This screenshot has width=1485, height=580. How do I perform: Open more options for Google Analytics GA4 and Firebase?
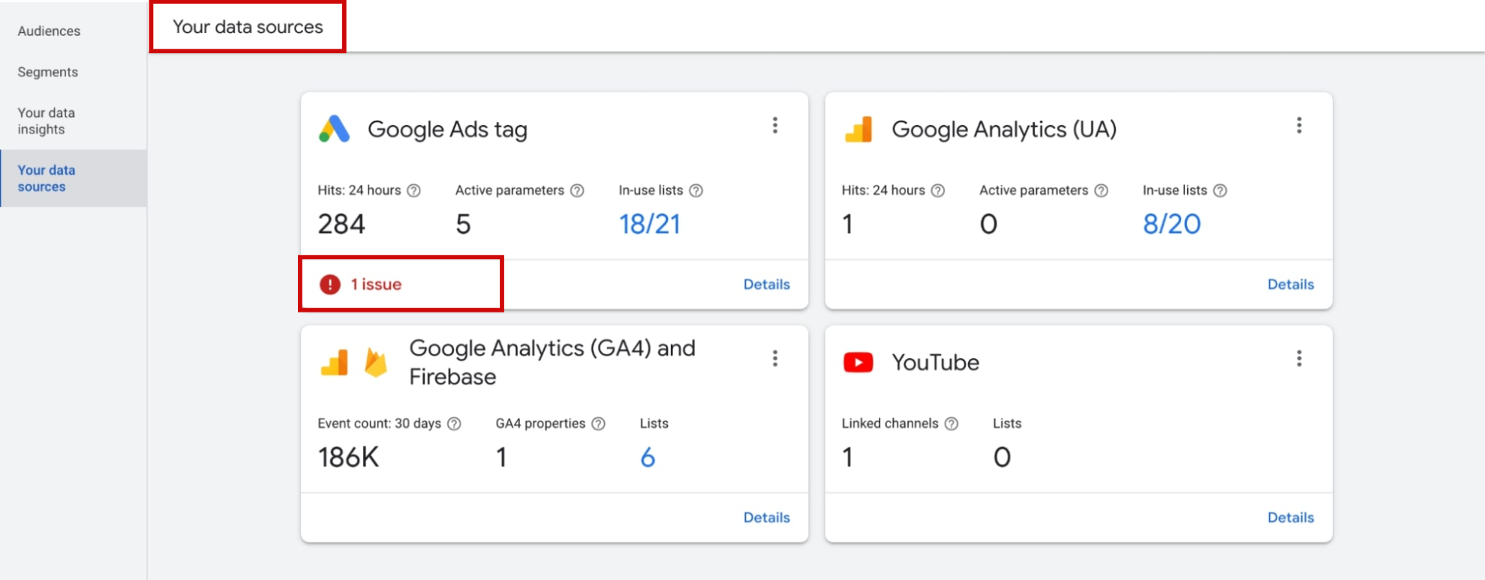(775, 358)
